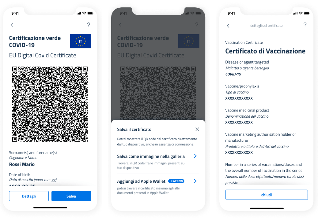Image resolution: width=318 pixels, height=220 pixels.
Task: Expand Salva come immagine nella galleria chevron
Action: 195,156
